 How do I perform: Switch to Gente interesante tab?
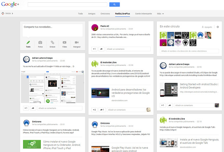click(143, 14)
